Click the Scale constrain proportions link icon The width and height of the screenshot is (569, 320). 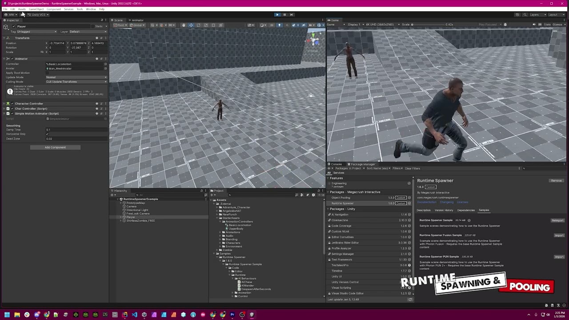(x=42, y=52)
